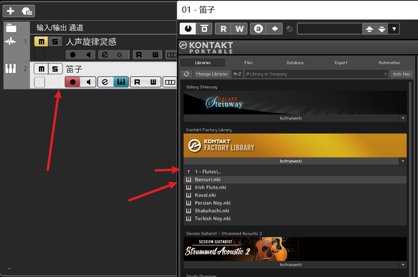The width and height of the screenshot is (418, 277).
Task: Toggle plugin power activate button
Action: 188,29
